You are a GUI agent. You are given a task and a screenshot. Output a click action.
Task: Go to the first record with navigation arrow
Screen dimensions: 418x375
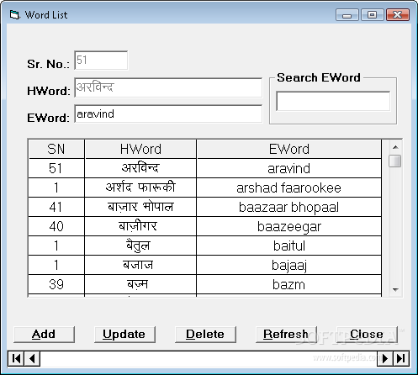tap(16, 358)
